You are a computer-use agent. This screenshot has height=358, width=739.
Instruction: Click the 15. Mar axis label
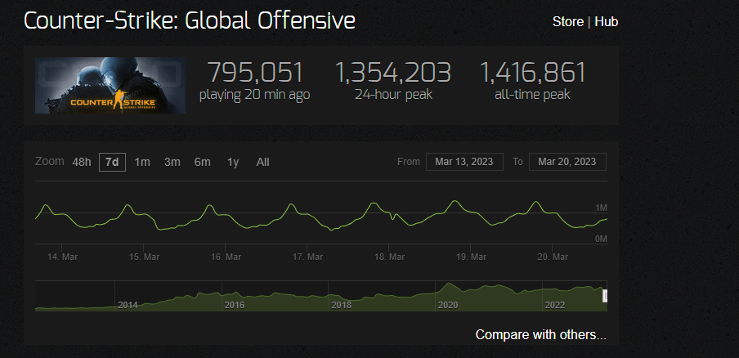point(144,257)
